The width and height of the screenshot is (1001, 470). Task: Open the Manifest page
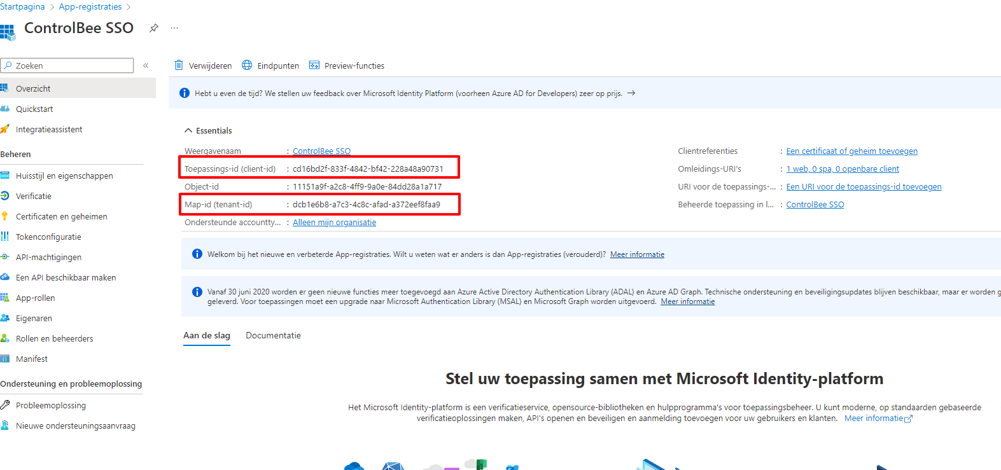[x=32, y=359]
